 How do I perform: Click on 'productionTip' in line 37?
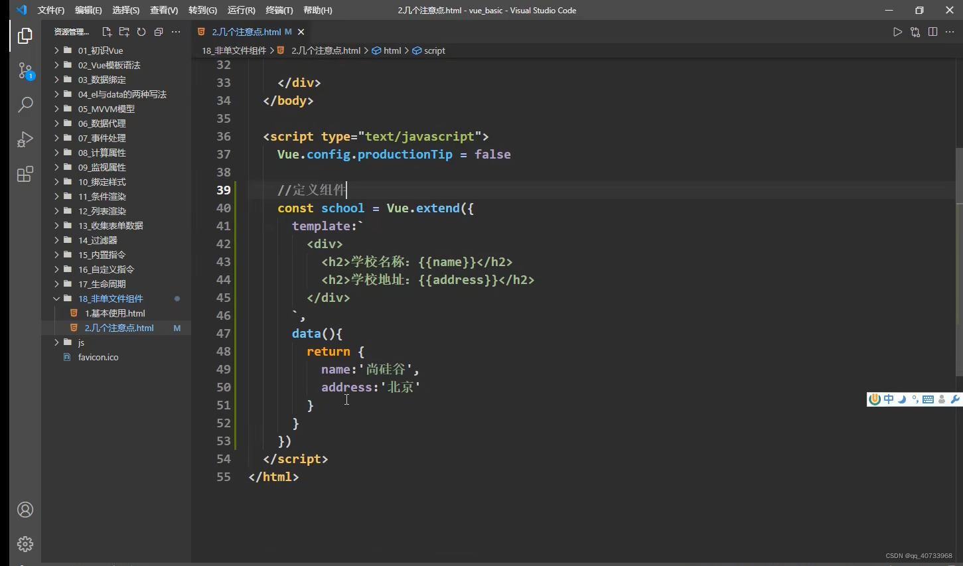pos(405,155)
